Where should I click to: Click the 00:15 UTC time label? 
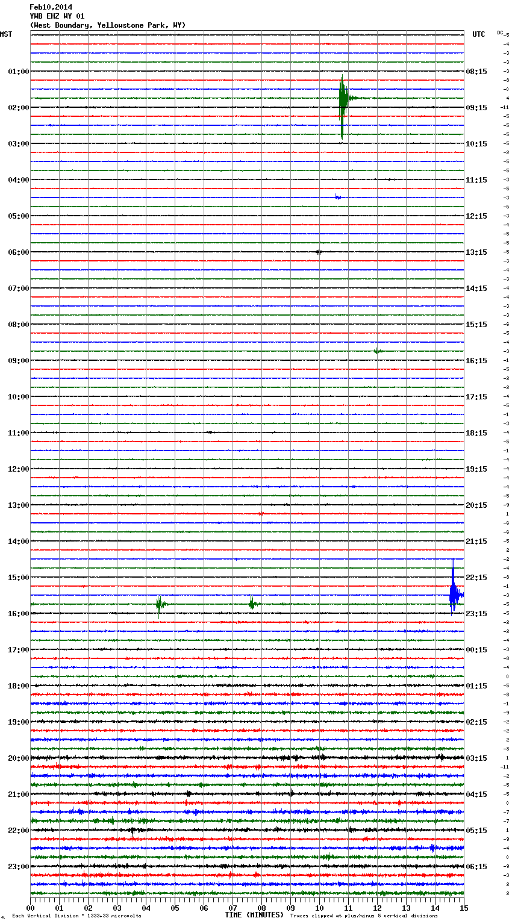pyautogui.click(x=476, y=650)
